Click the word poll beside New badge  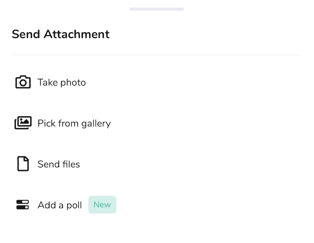pyautogui.click(x=74, y=205)
